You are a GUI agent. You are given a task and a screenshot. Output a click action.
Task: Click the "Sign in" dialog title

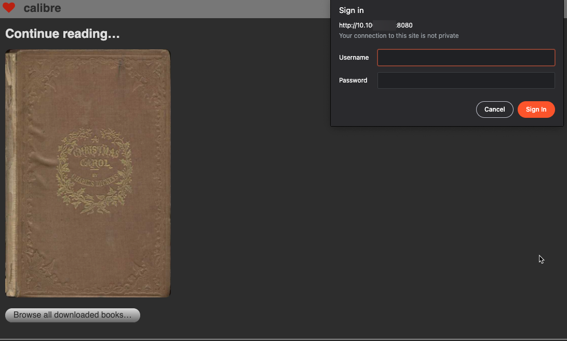point(351,10)
